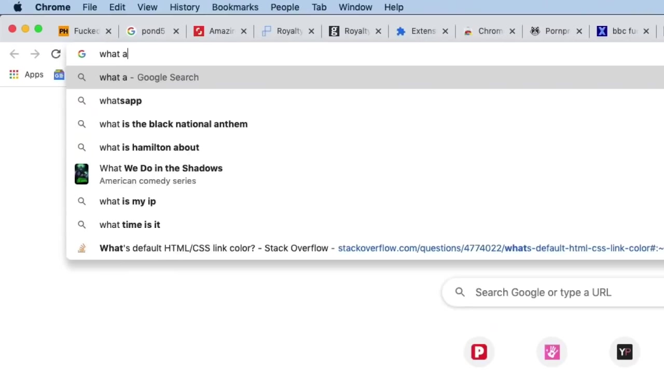Switch to the second Royalty tab
Viewport: 664px width, 373px height.
pos(355,31)
